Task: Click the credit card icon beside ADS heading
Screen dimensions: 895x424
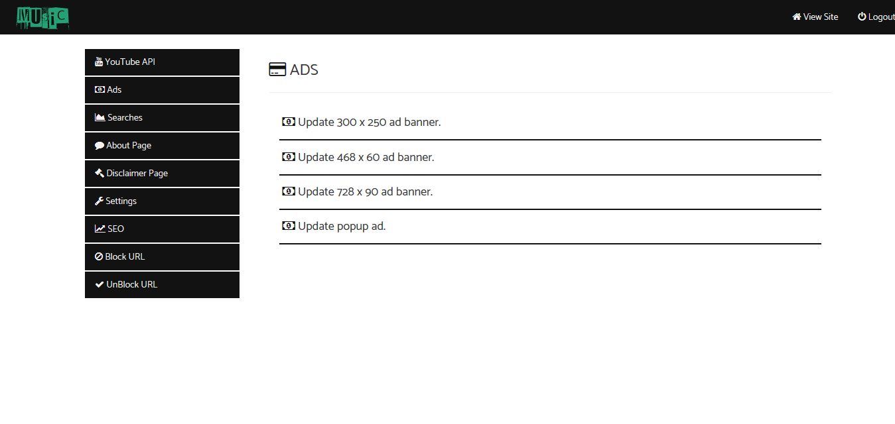Action: coord(277,70)
